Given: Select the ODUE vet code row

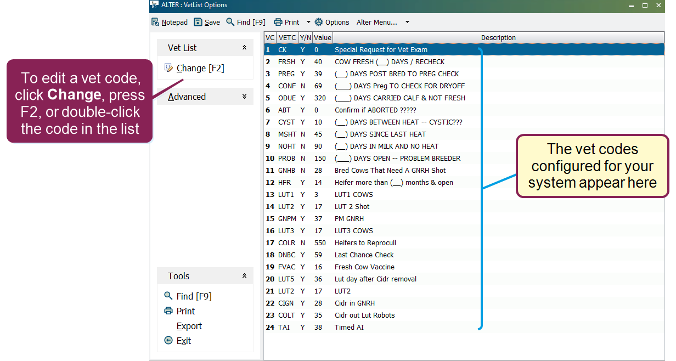Looking at the screenshot, I should [x=464, y=98].
